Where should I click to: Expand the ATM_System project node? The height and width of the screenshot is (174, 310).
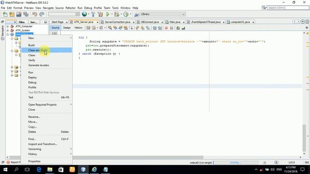pos(8,30)
